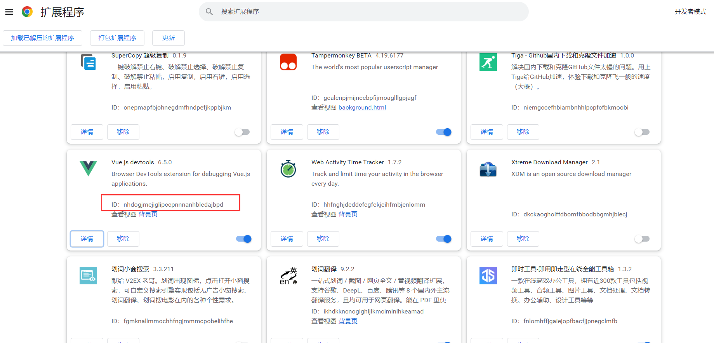Open 划词翻译 背景页 link
Screen dimensions: 714x343
348,321
